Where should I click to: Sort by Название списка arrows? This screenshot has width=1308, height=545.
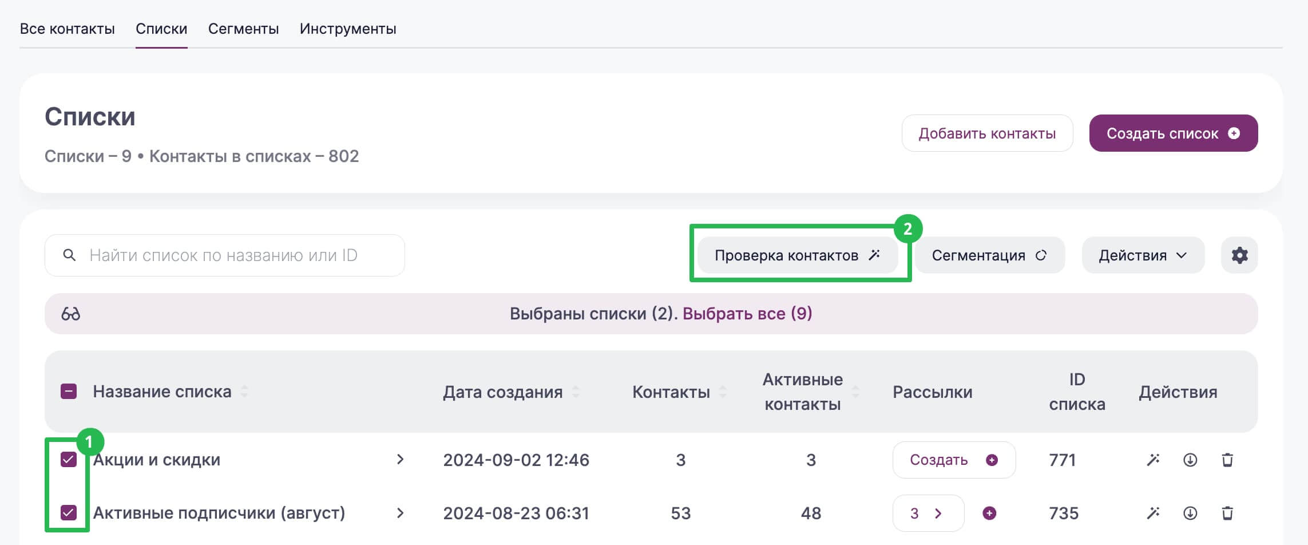pos(244,392)
